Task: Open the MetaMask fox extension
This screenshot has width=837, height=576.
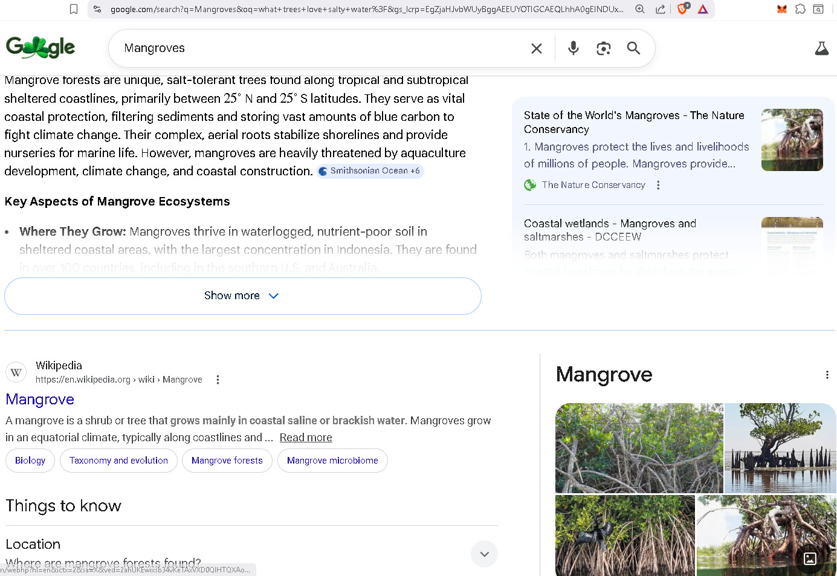Action: (781, 9)
